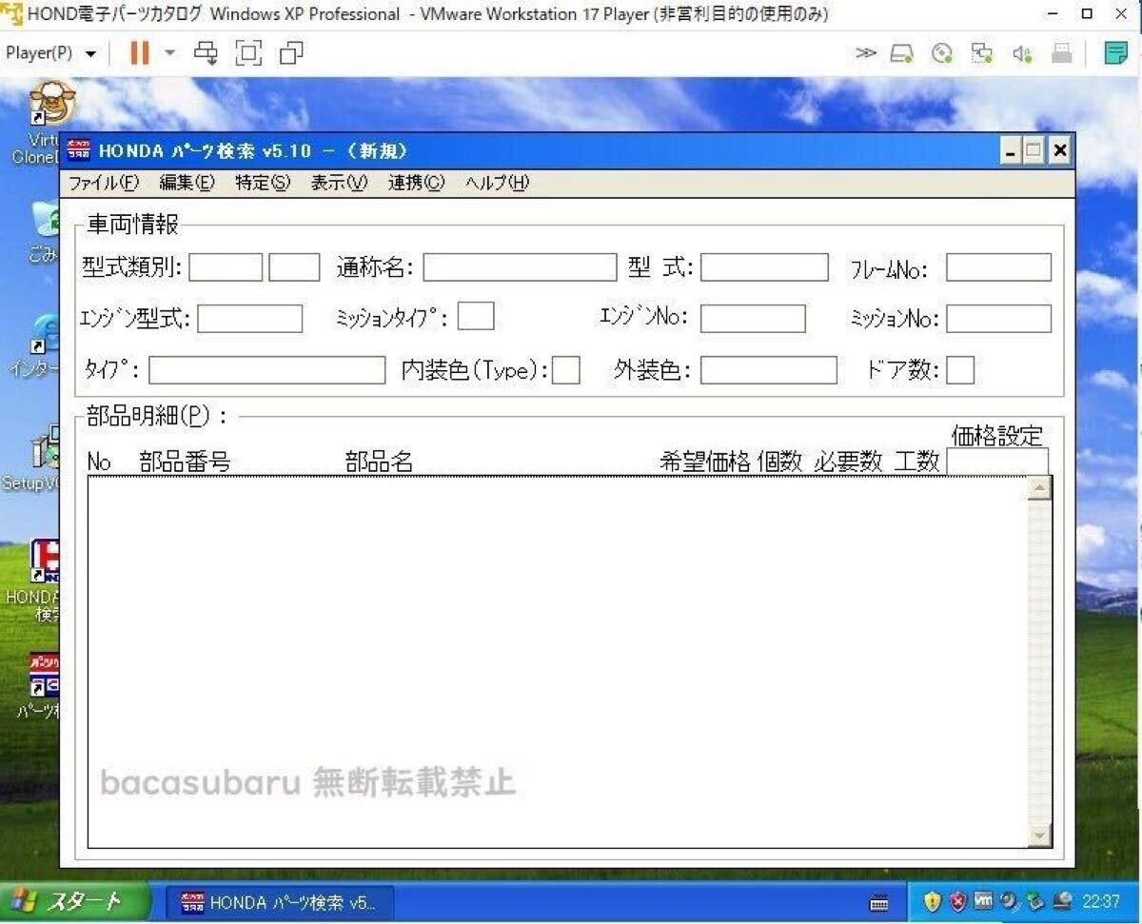Click the 型式 input field
This screenshot has height=924, width=1142.
click(764, 267)
